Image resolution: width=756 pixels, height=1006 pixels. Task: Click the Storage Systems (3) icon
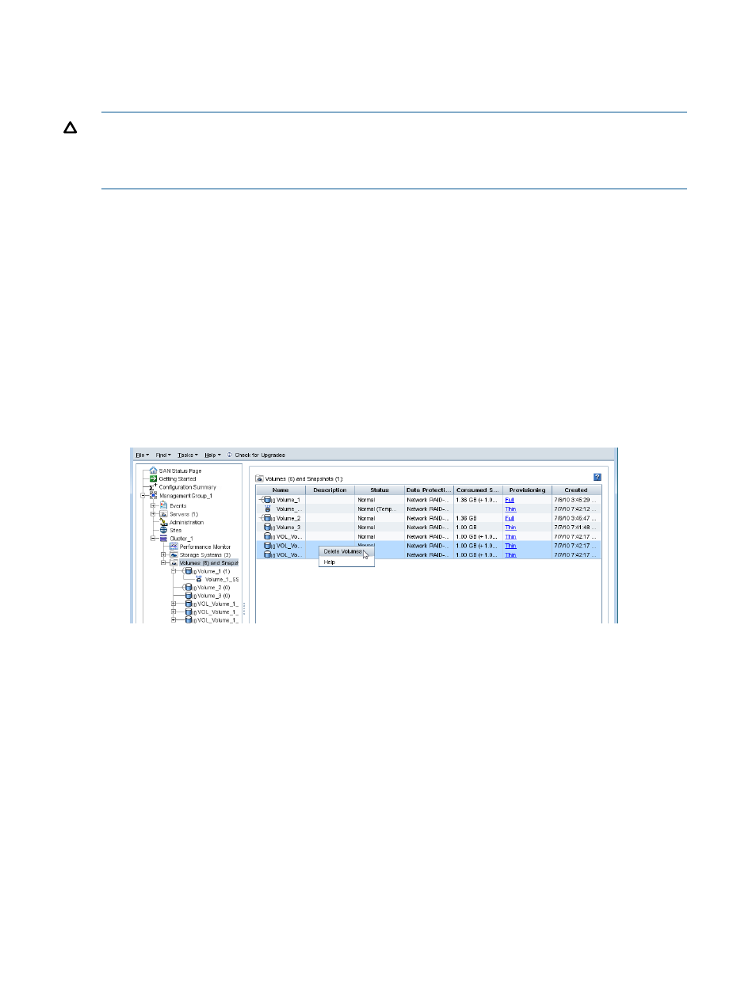(174, 555)
